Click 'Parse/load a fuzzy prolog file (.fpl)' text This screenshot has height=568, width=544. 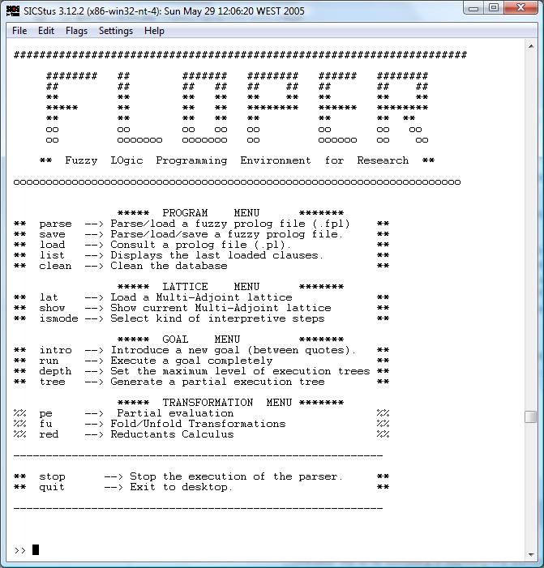[230, 224]
